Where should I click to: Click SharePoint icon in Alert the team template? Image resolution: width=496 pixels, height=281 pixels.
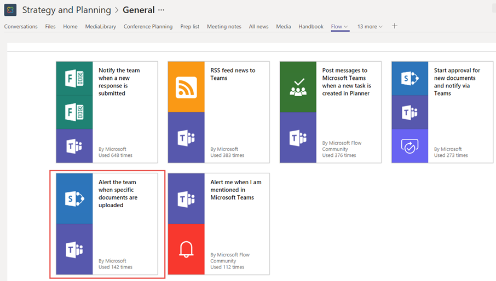click(x=74, y=199)
